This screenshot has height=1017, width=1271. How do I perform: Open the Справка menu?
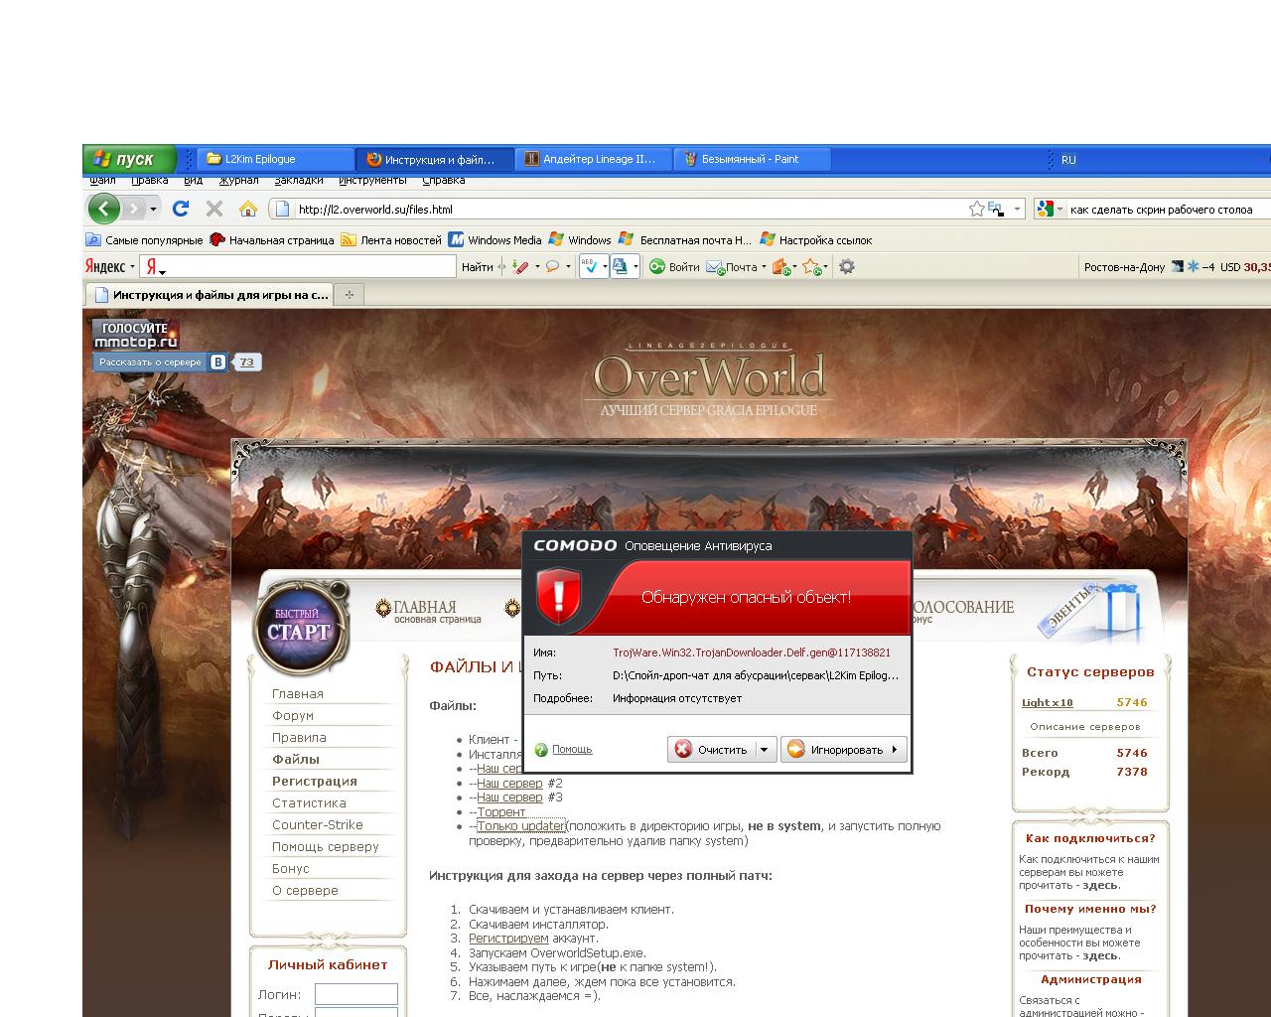(x=444, y=181)
